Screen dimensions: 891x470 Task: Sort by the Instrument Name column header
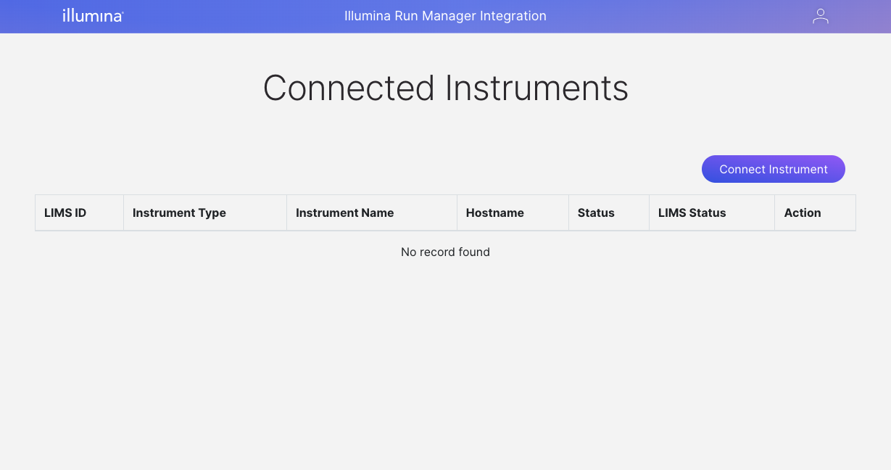click(344, 213)
